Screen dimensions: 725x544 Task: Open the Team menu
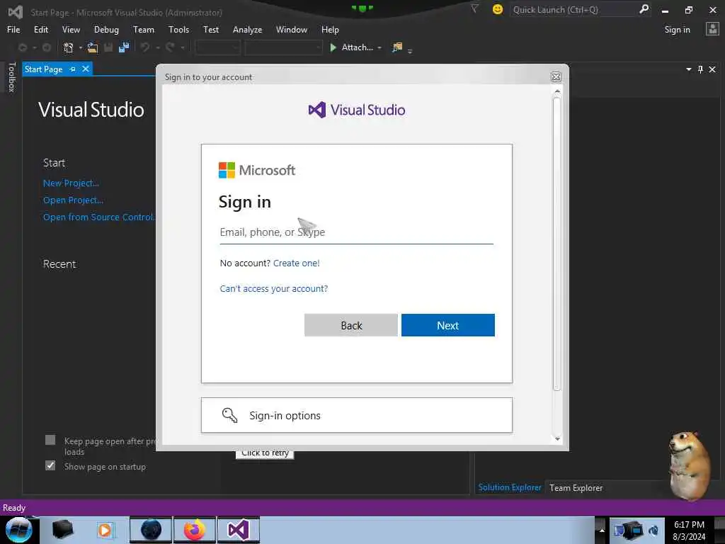coord(143,30)
